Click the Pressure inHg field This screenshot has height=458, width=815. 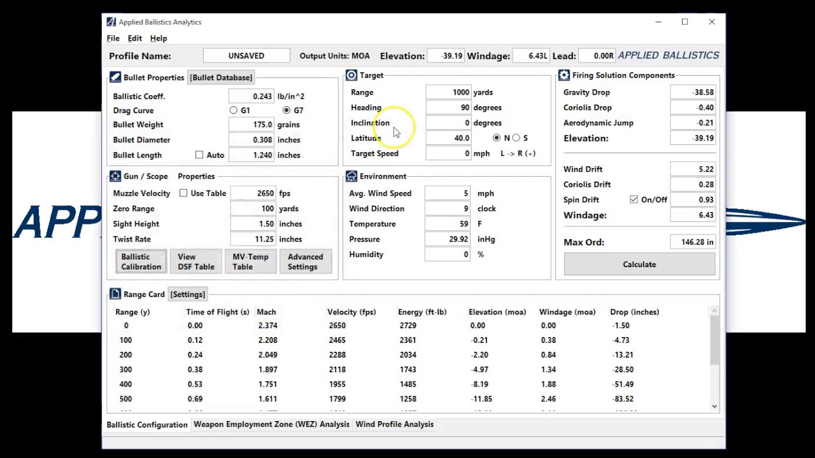[x=448, y=239]
